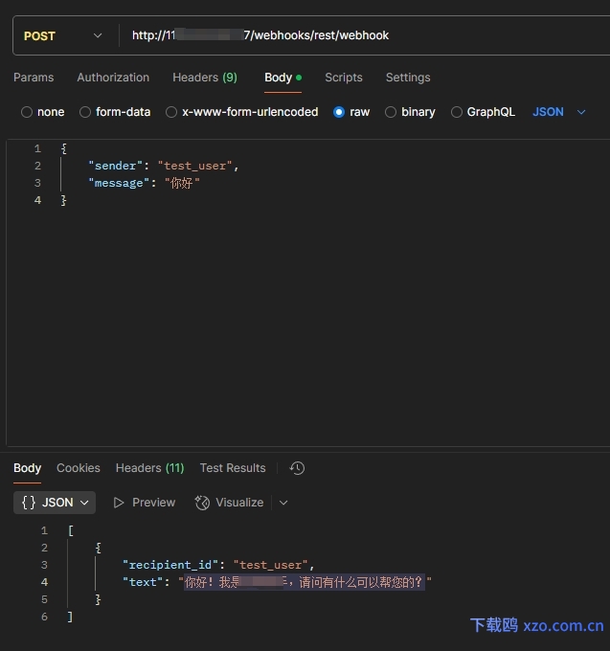Select the binary body radio option
This screenshot has height=651, width=610.
coord(391,112)
